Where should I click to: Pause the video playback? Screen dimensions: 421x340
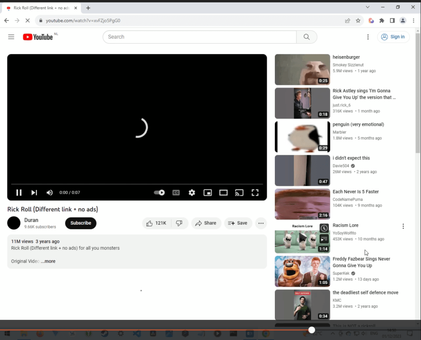(x=19, y=192)
